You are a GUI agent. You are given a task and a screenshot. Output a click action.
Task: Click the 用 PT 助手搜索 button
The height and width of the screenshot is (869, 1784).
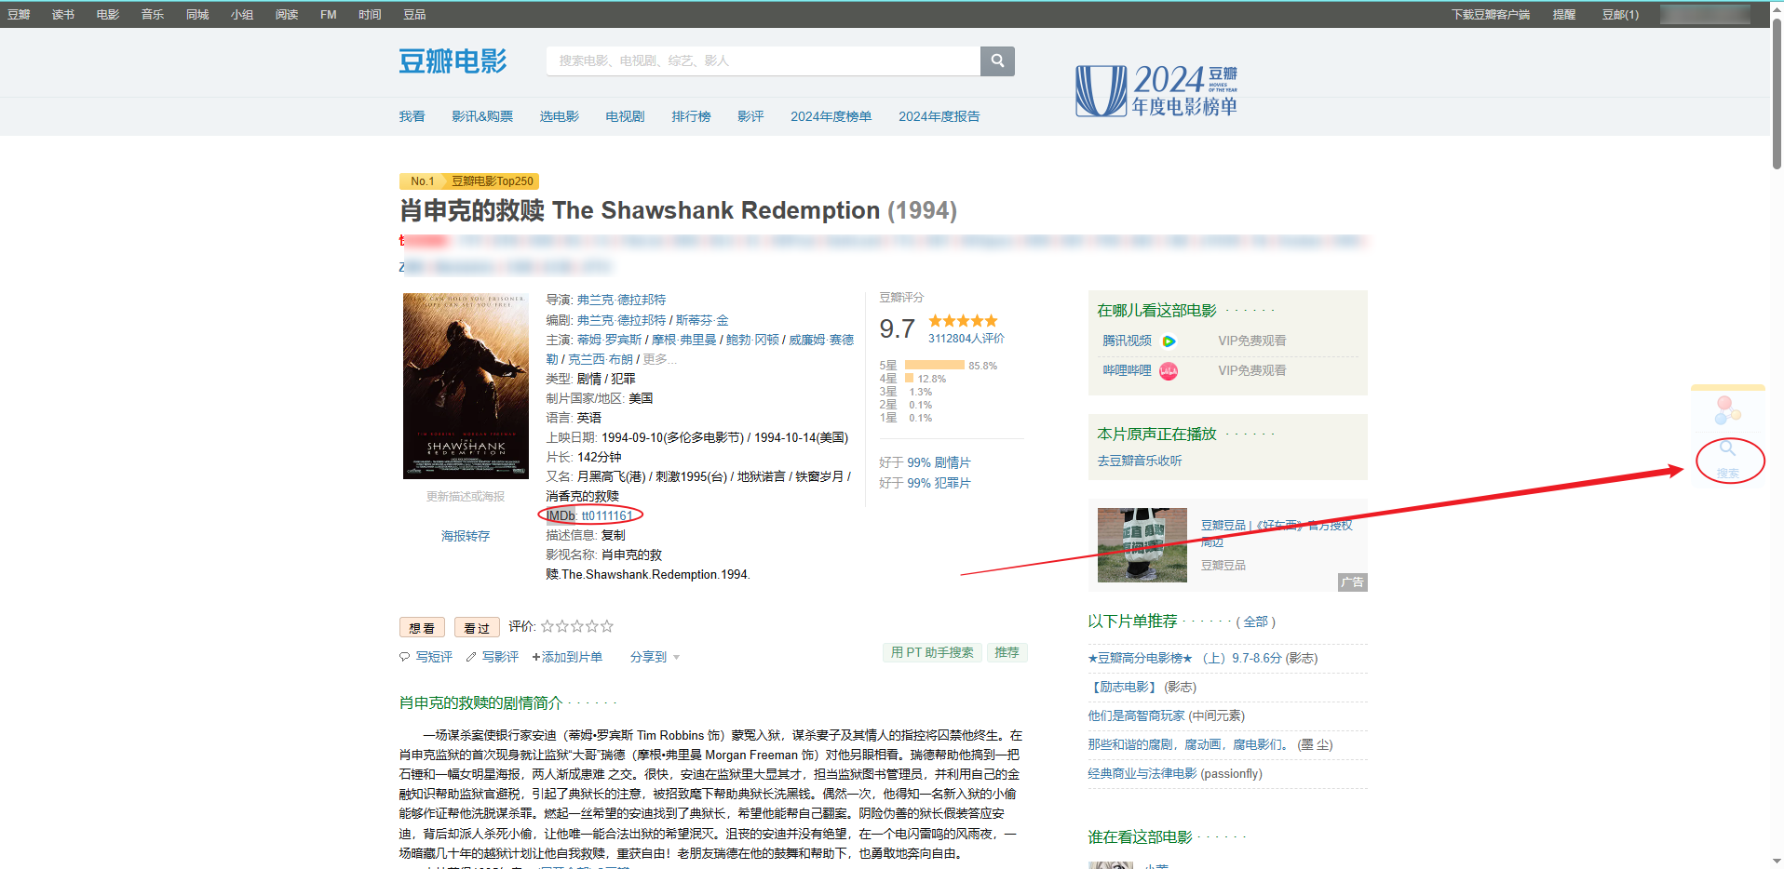point(932,652)
